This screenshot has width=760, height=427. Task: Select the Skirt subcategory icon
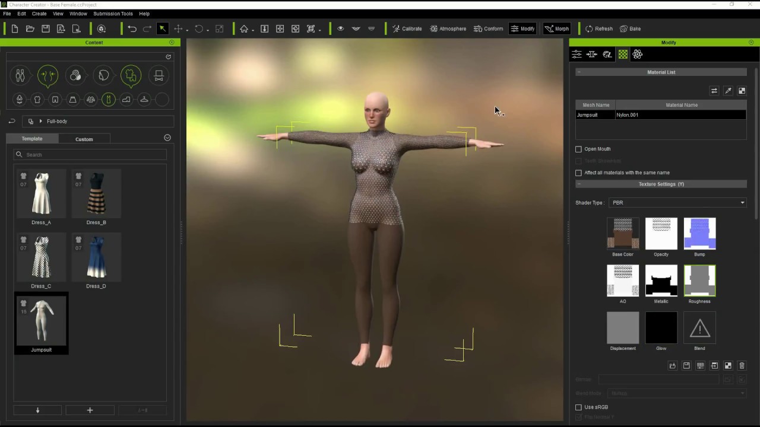click(x=72, y=100)
